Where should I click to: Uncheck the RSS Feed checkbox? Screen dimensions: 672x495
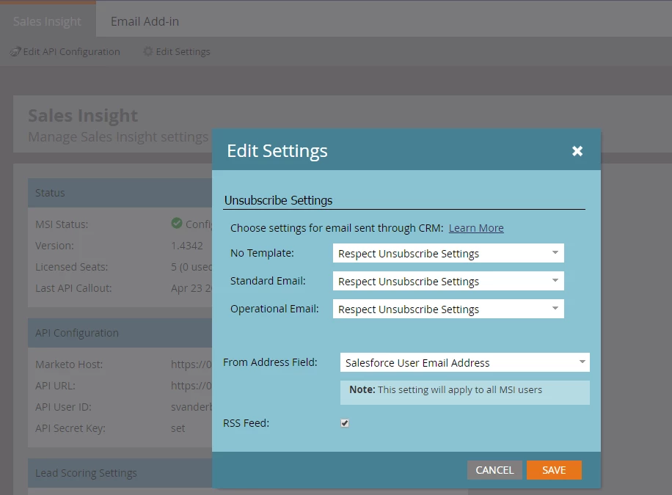coord(345,423)
